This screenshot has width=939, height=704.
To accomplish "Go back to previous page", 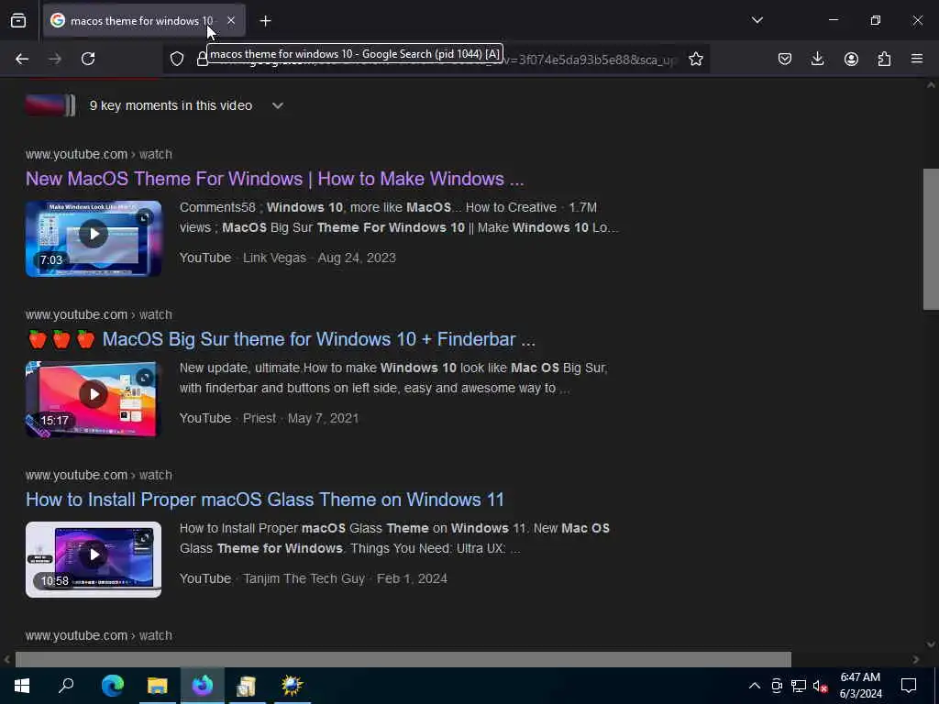I will pos(22,59).
